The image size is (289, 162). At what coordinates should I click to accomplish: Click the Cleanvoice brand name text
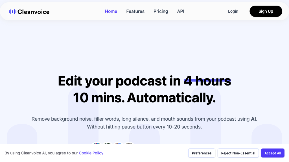(x=33, y=12)
